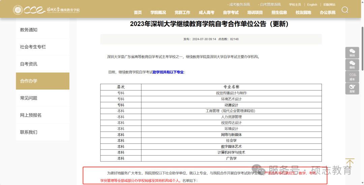
Task: Open the 培训 WeChat floating icon
Action: pyautogui.click(x=352, y=53)
